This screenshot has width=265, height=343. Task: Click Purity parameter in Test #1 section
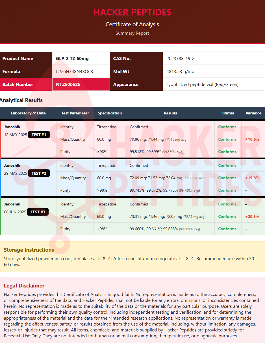(65, 152)
